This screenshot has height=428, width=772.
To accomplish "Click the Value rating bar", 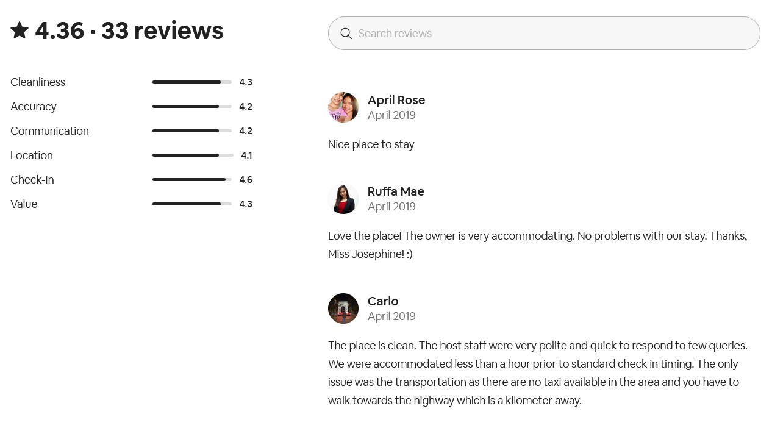I will [x=192, y=204].
